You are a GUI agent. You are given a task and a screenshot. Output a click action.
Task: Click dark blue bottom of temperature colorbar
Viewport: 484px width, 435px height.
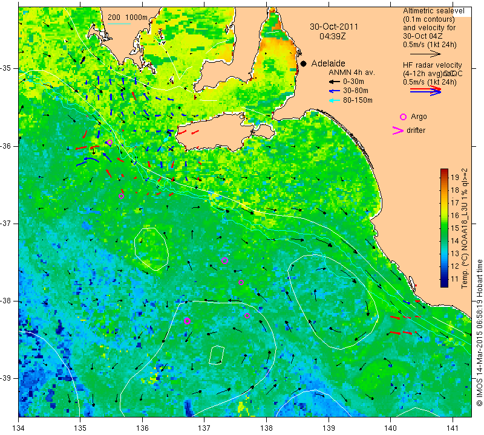(444, 285)
